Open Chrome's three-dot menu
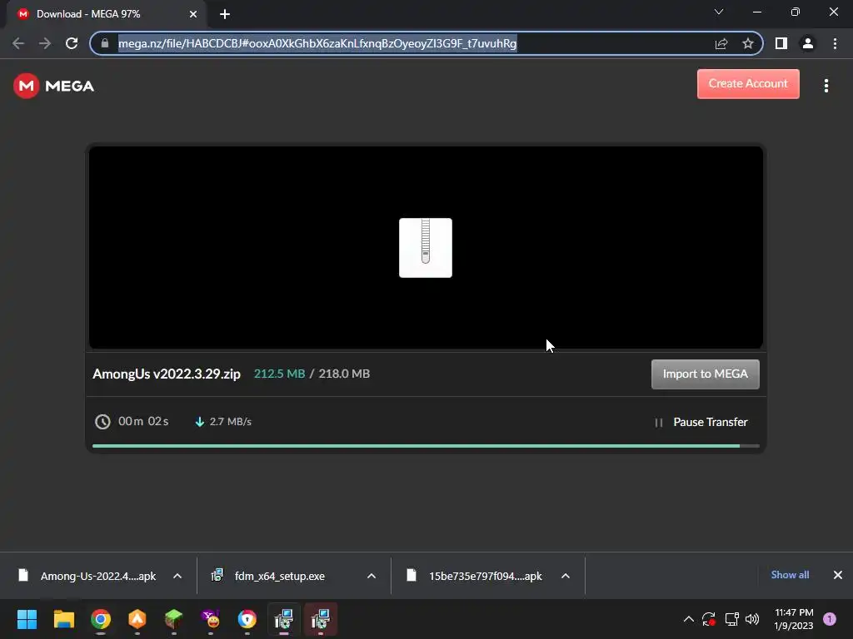The width and height of the screenshot is (853, 639). [x=835, y=43]
